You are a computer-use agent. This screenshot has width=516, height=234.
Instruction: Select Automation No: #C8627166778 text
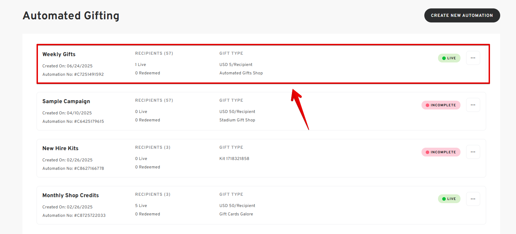pos(73,168)
